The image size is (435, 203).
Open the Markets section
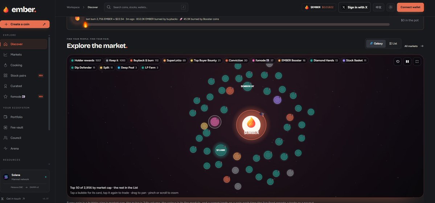point(24,55)
